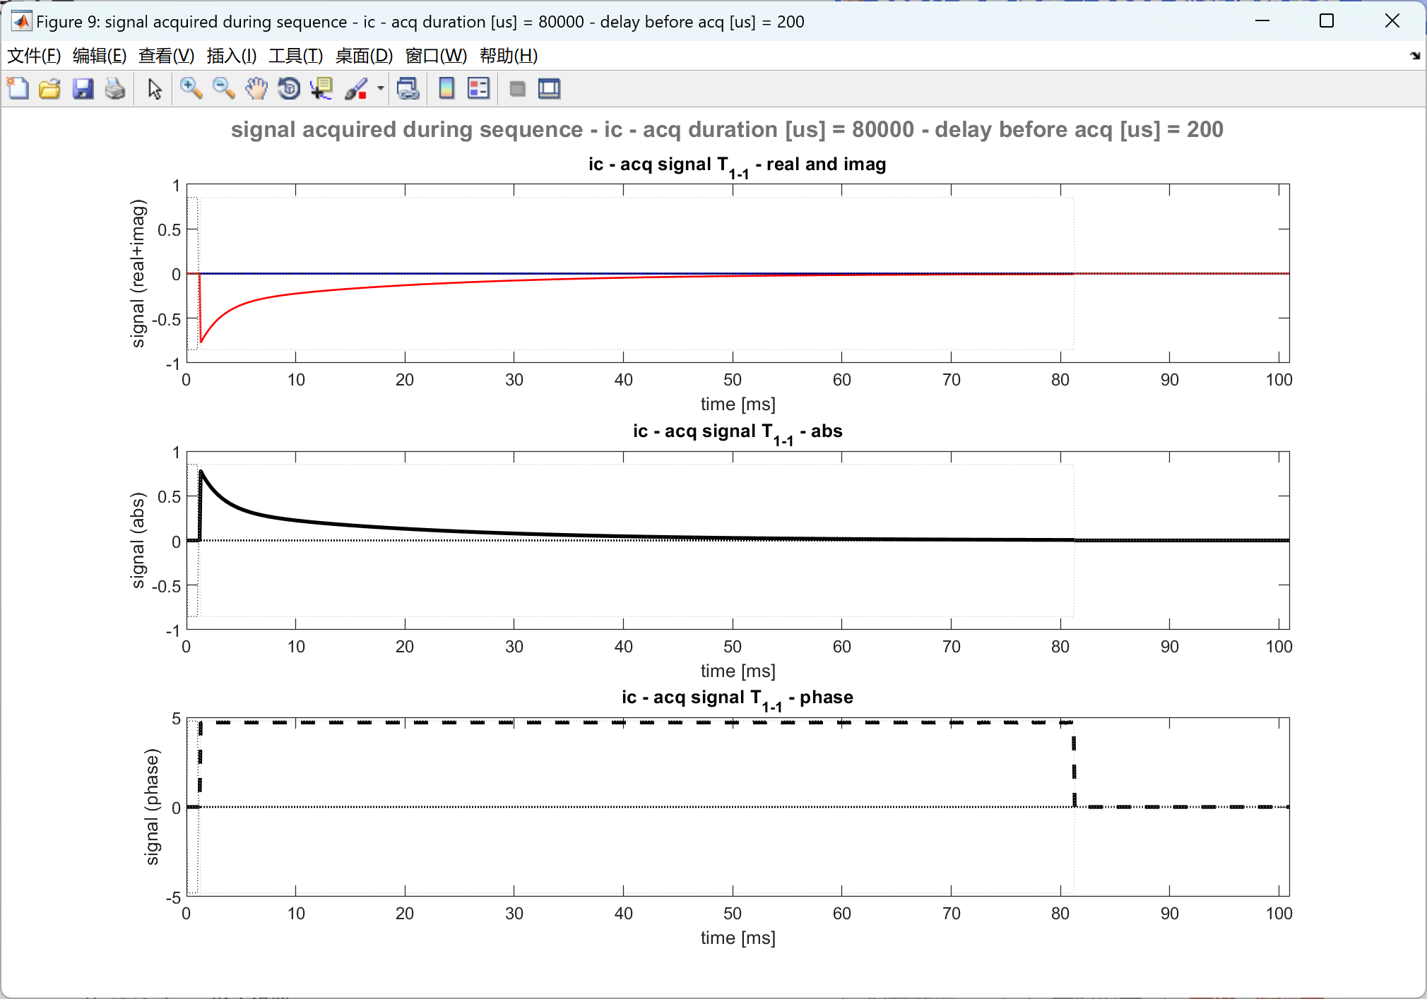Toggle Edit Plot arrow pointer mode
This screenshot has width=1427, height=999.
point(155,89)
